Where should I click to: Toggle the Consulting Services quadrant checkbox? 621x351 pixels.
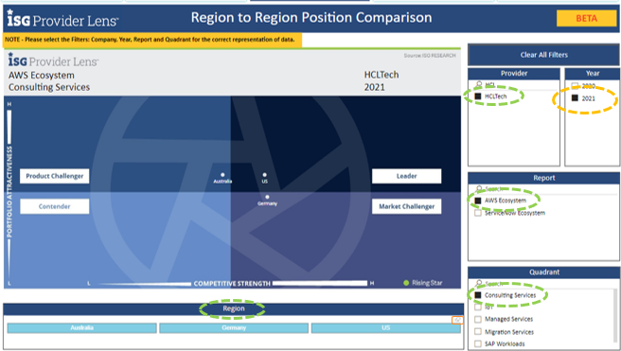(x=478, y=295)
